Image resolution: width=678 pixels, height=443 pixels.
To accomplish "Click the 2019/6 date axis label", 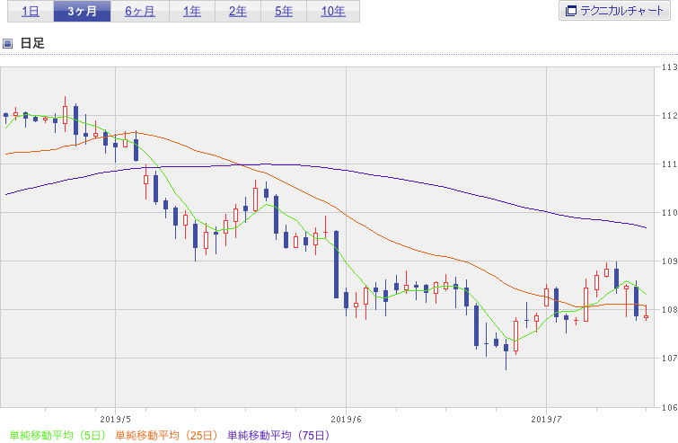I will pyautogui.click(x=346, y=420).
